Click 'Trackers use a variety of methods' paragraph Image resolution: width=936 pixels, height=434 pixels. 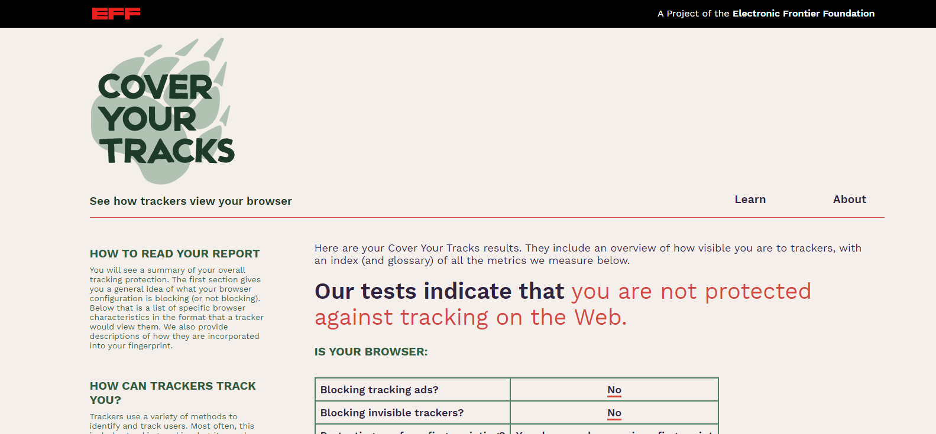tap(172, 423)
